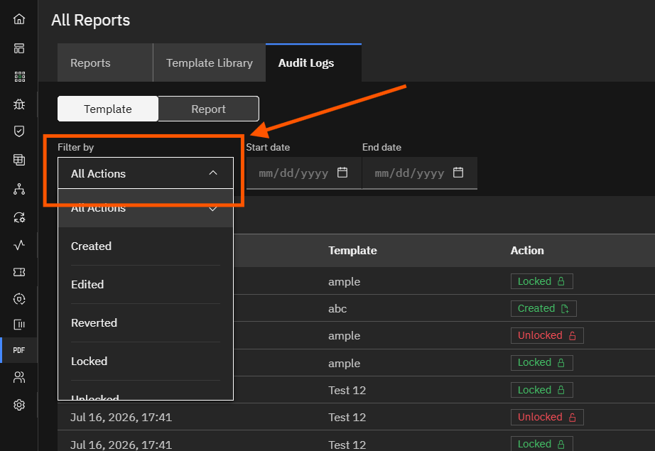The image size is (655, 451).
Task: Open the sync settings sidebar icon
Action: click(18, 217)
